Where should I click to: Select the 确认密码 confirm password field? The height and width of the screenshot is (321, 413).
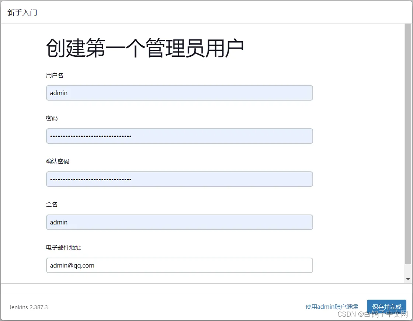point(179,179)
